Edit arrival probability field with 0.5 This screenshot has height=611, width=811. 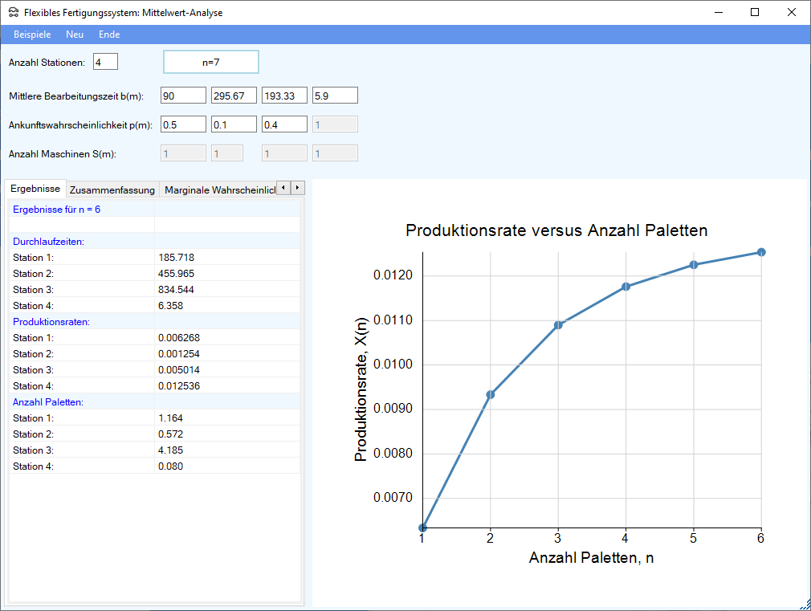[x=183, y=124]
